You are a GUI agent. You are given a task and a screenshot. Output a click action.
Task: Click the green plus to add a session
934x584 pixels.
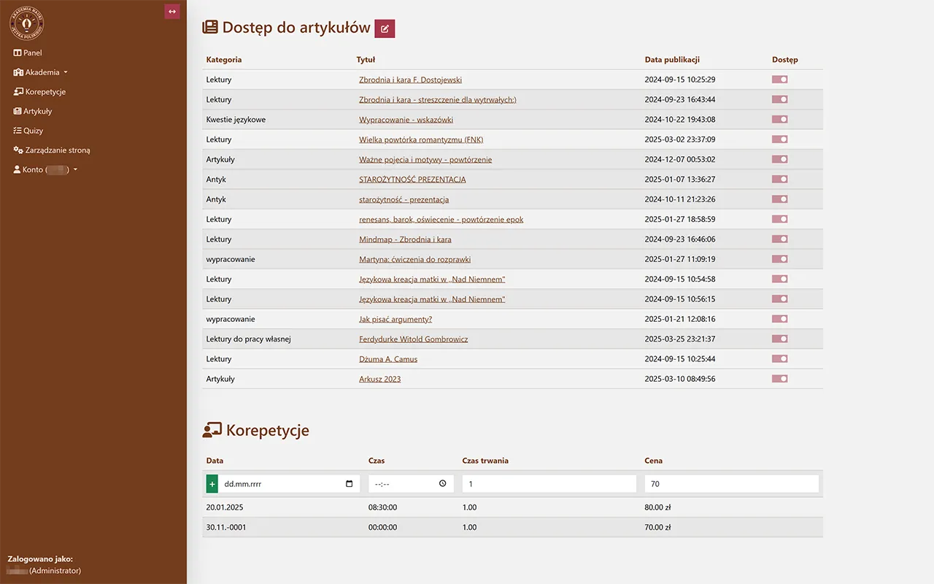[x=211, y=483]
